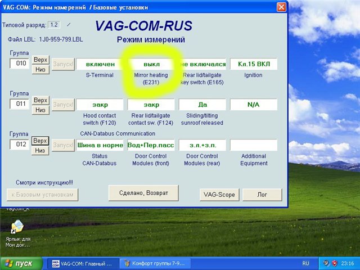360x270 pixels.
Task: Click the Типовой разряд value 1.2
Action: tap(54, 25)
